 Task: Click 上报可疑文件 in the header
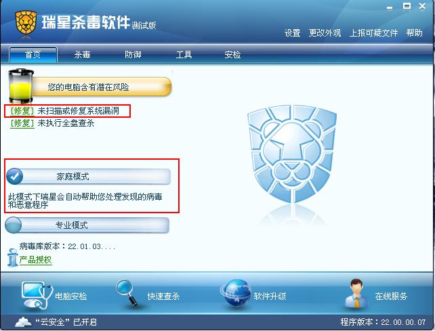click(374, 33)
